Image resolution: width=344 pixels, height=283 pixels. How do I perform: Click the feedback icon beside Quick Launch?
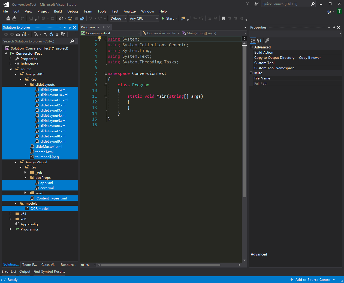257,4
